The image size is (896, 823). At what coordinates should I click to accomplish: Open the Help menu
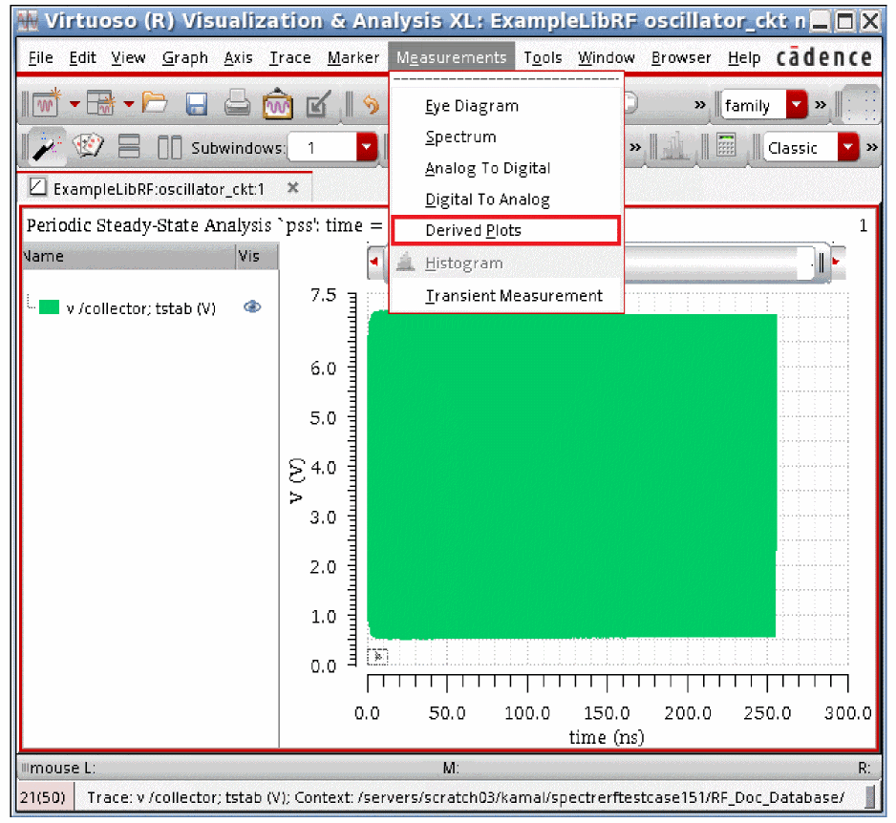click(x=743, y=57)
